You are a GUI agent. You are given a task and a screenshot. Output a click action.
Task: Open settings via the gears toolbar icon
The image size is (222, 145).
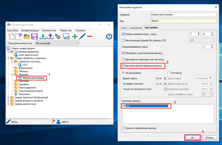[x=58, y=37]
